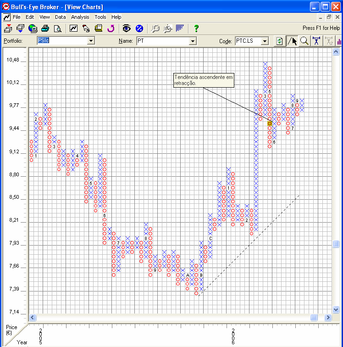Click horizontal scrollbar right arrow
This screenshot has width=343, height=347.
(328, 317)
